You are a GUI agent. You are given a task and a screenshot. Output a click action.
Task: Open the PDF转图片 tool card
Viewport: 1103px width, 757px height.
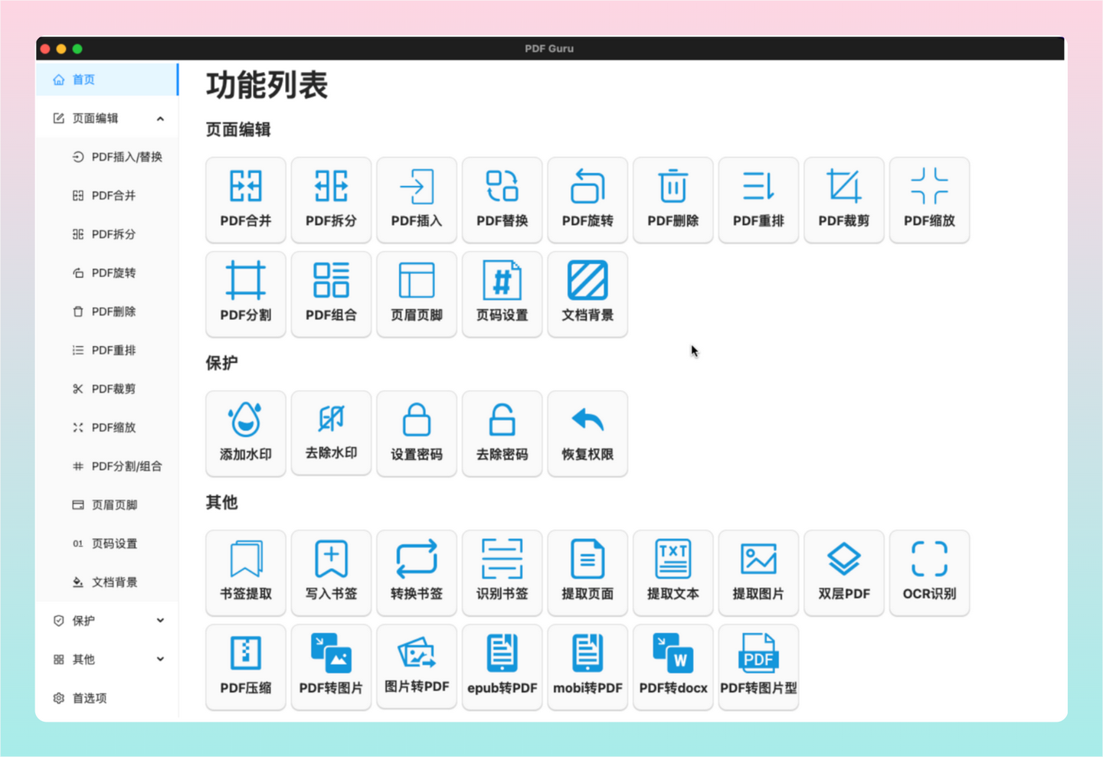click(x=332, y=667)
